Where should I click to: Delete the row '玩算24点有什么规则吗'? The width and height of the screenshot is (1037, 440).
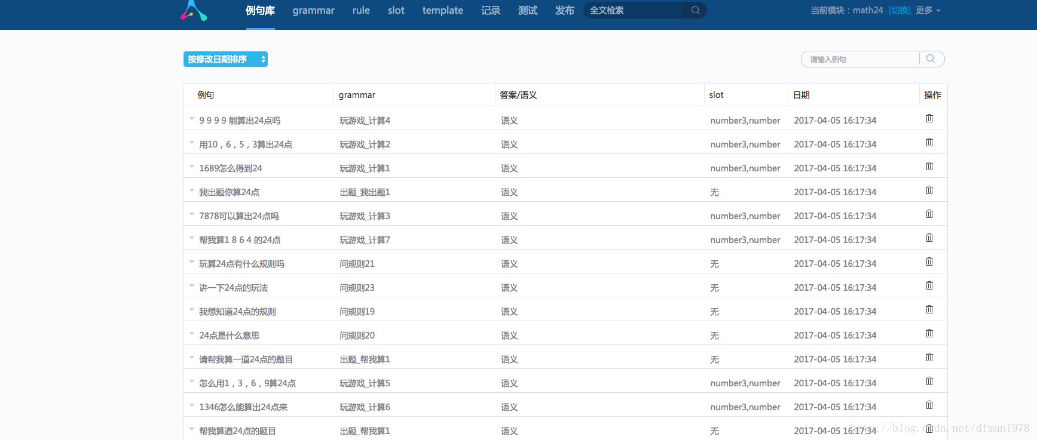tap(929, 261)
